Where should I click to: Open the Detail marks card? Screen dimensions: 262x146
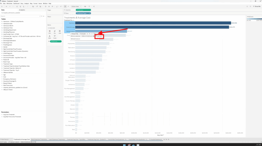50,37
